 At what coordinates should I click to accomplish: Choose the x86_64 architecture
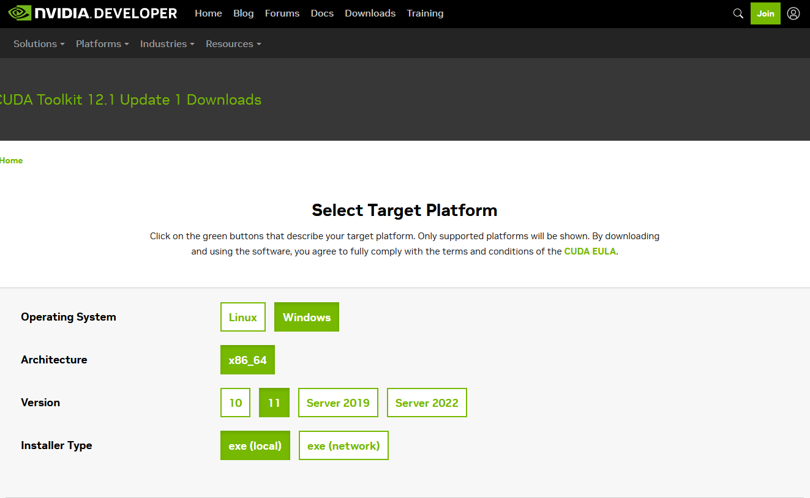pyautogui.click(x=247, y=360)
